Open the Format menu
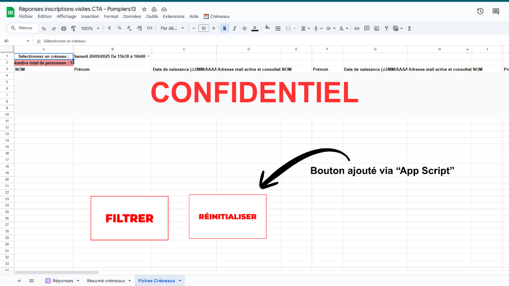This screenshot has height=286, width=509. click(x=111, y=16)
